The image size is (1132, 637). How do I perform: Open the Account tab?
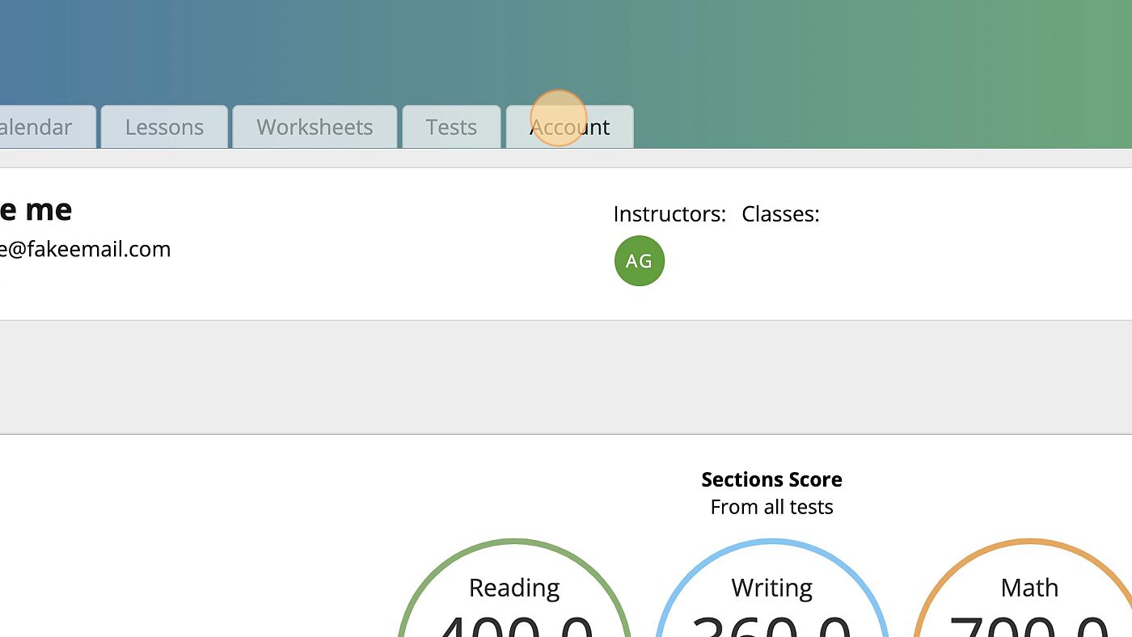coord(569,127)
